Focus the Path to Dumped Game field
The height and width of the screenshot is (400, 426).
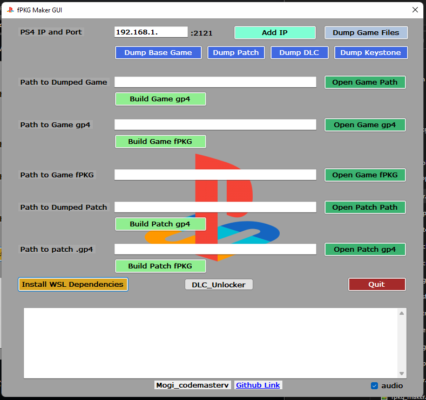215,82
